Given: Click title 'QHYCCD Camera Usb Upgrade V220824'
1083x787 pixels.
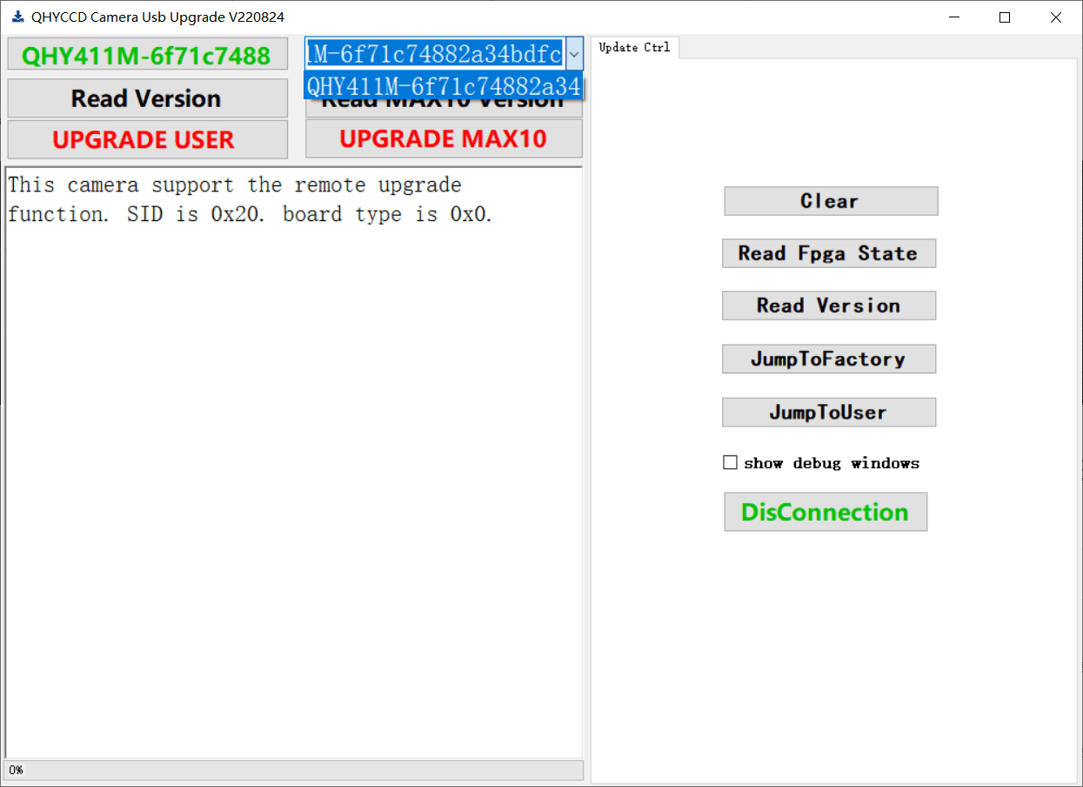Looking at the screenshot, I should [x=157, y=17].
